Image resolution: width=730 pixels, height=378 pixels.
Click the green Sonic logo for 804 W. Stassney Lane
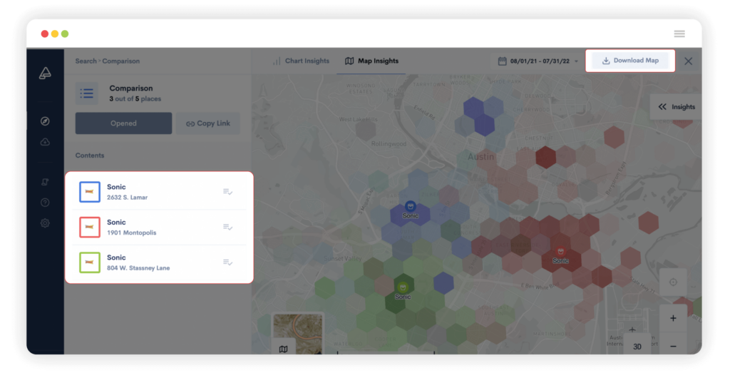pyautogui.click(x=90, y=262)
